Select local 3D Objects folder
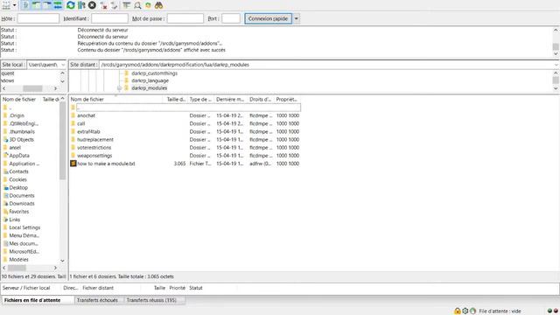Image resolution: width=560 pixels, height=315 pixels. tap(21, 140)
